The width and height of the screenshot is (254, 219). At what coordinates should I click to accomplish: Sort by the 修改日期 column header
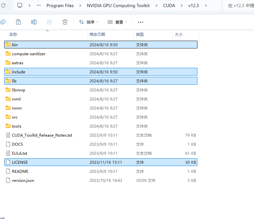97,34
